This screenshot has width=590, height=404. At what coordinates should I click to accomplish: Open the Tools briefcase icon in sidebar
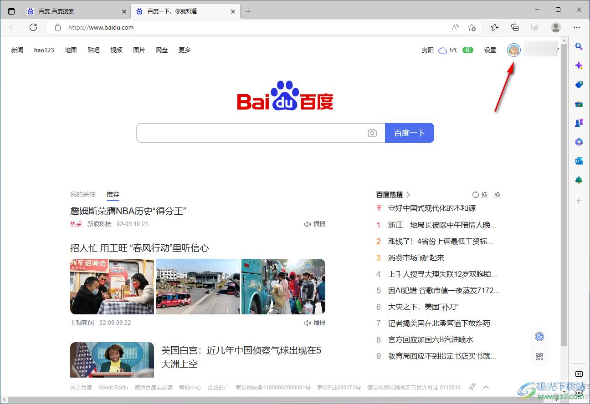(x=579, y=104)
